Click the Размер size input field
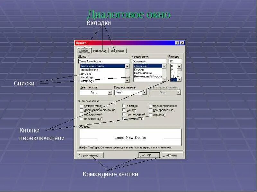This screenshot has width=257, height=192. coord(175,61)
